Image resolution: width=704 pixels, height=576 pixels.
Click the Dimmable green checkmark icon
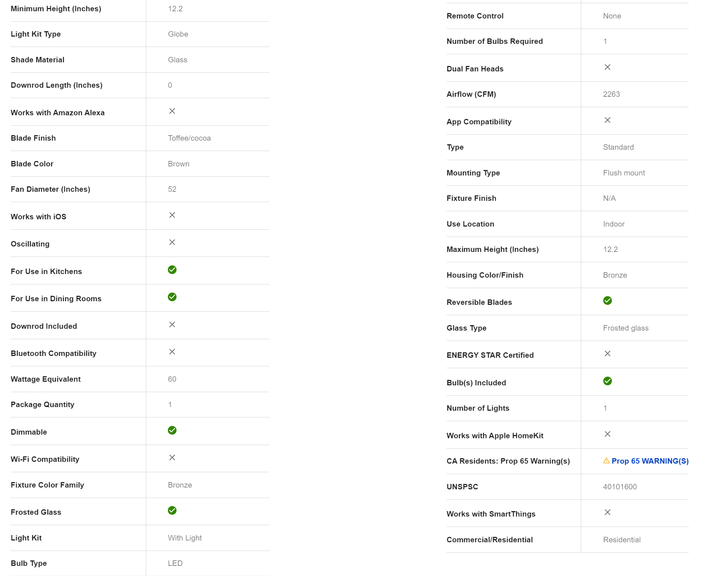click(x=172, y=430)
